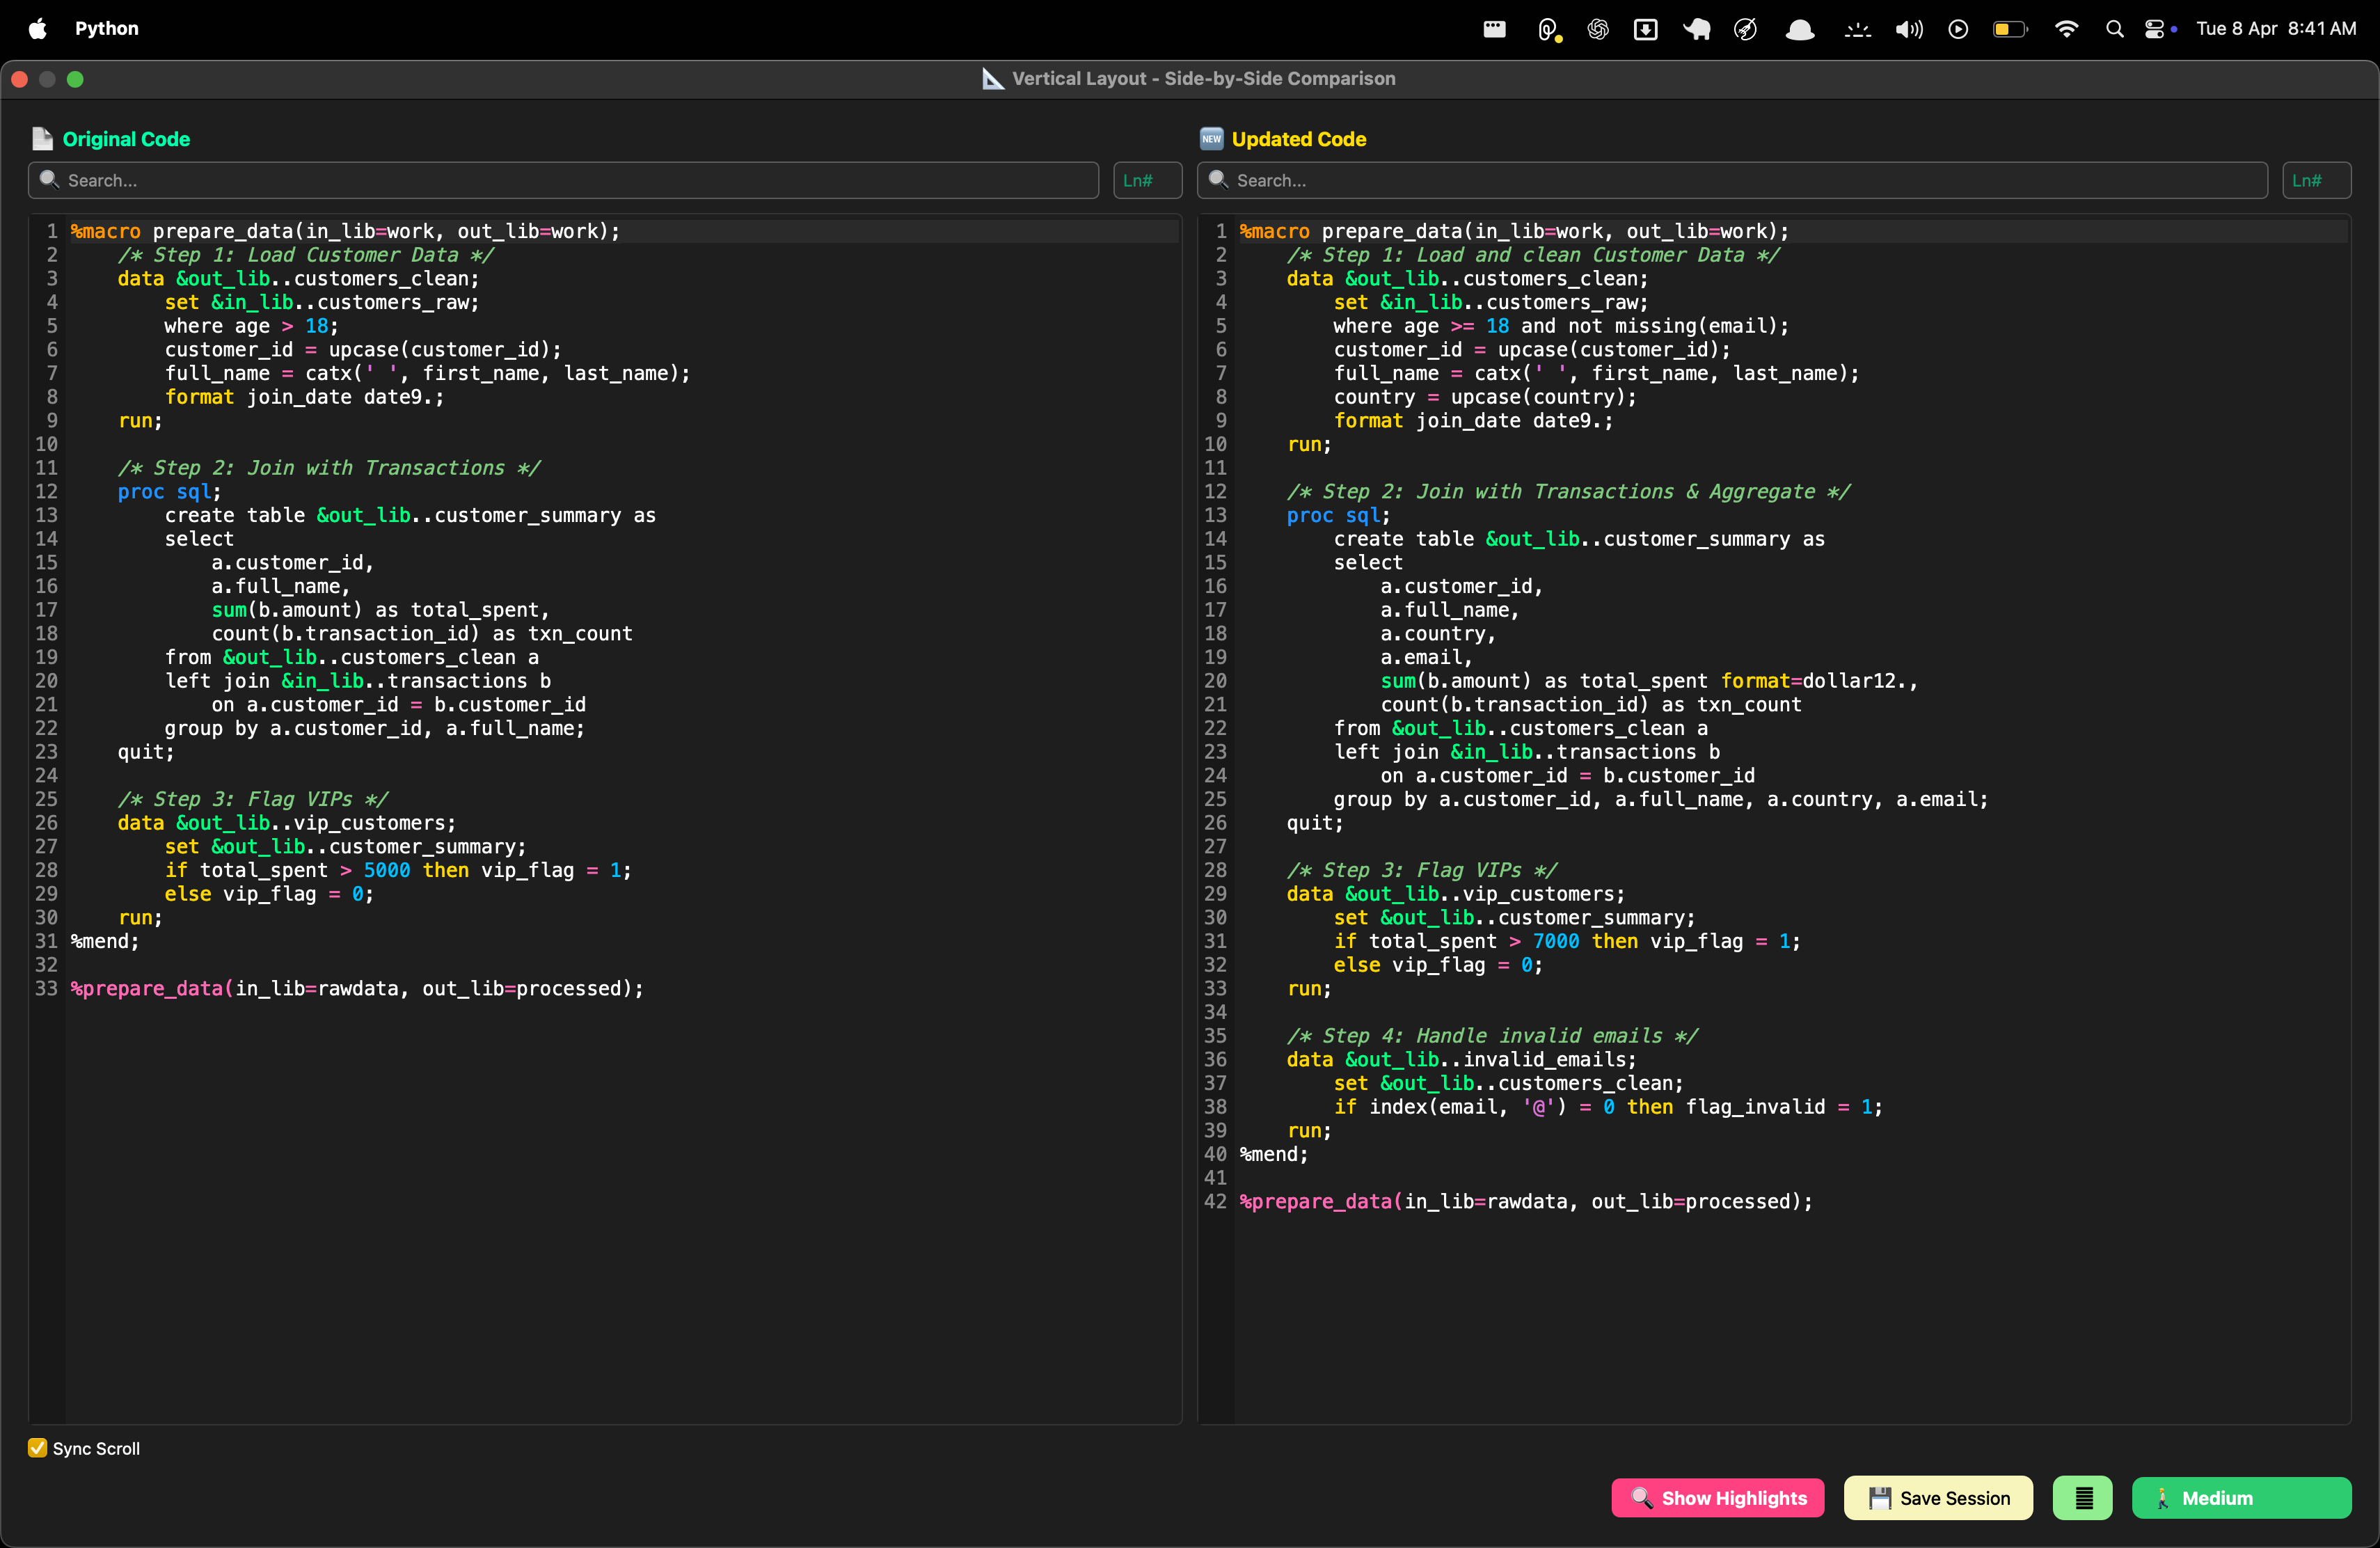
Task: Open Spotlight search from the menu bar
Action: pyautogui.click(x=2114, y=28)
